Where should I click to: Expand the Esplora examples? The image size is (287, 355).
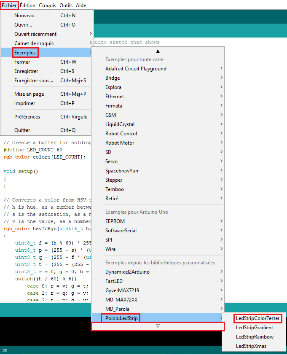158,87
